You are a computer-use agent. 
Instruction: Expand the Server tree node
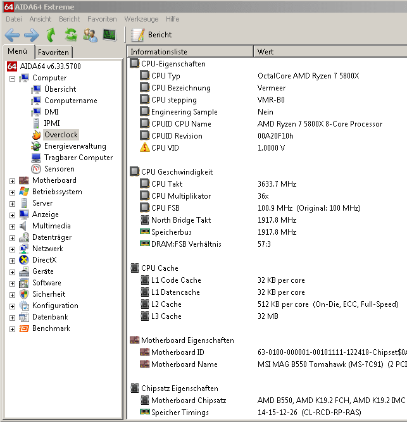[x=12, y=204]
